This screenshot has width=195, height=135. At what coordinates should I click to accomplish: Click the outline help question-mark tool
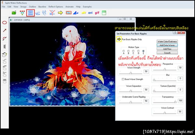click(5, 55)
